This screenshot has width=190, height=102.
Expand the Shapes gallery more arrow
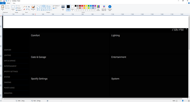tap(51, 10)
